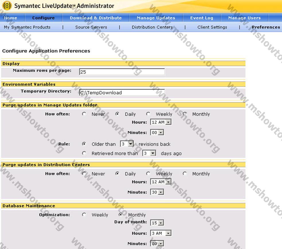The image size is (282, 249).
Task: Select Never for Distribution Centers purge
Action: click(x=84, y=174)
